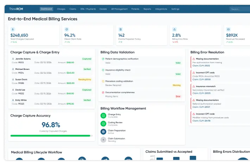Open Integrations in the nav bar

coord(161,9)
